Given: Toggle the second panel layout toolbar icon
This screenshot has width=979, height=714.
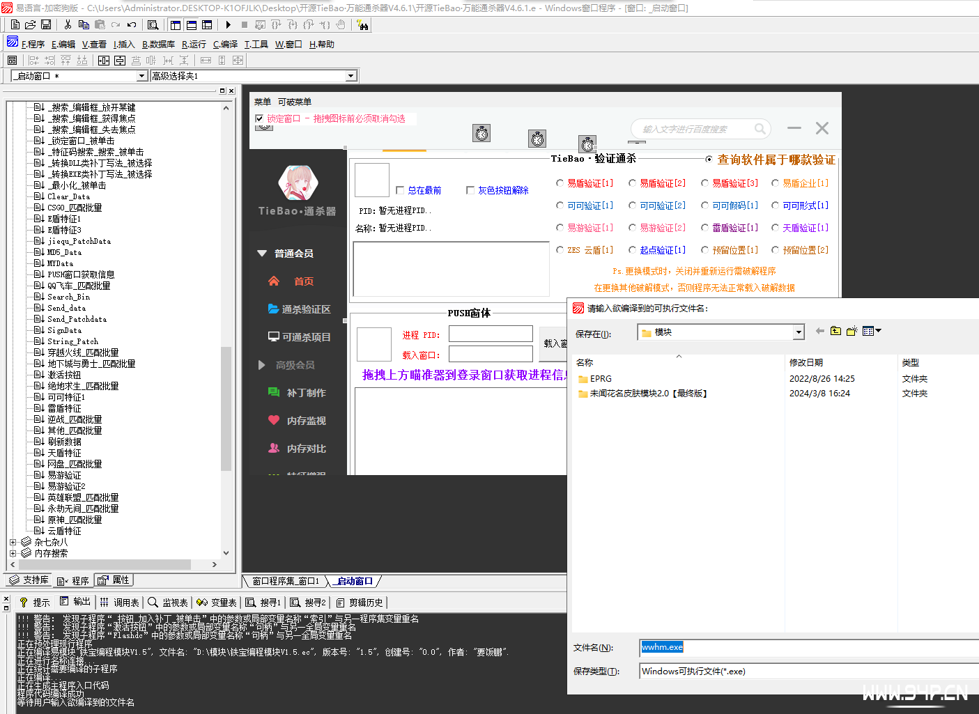Looking at the screenshot, I should (x=191, y=24).
